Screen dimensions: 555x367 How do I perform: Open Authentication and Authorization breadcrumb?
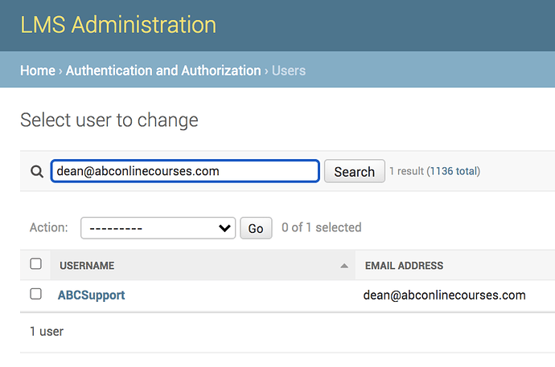tap(163, 71)
